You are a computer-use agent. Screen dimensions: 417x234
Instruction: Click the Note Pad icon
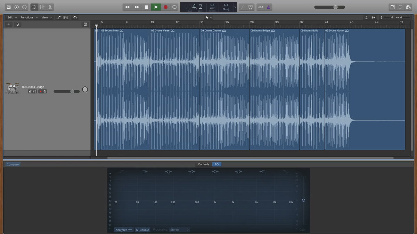[393, 7]
